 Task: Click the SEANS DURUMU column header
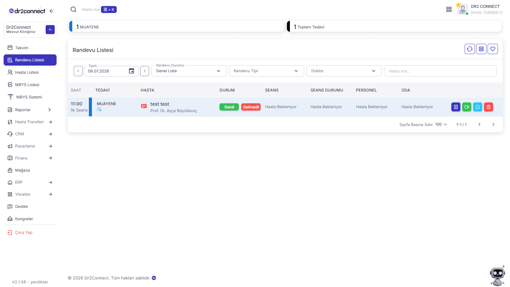click(327, 90)
